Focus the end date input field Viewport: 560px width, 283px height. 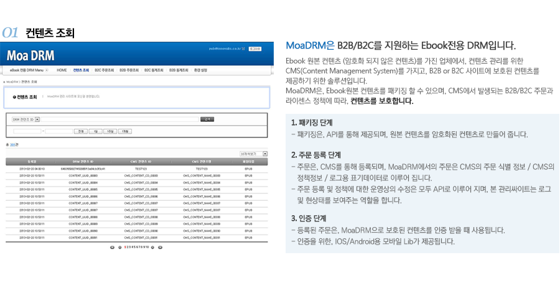59,132
